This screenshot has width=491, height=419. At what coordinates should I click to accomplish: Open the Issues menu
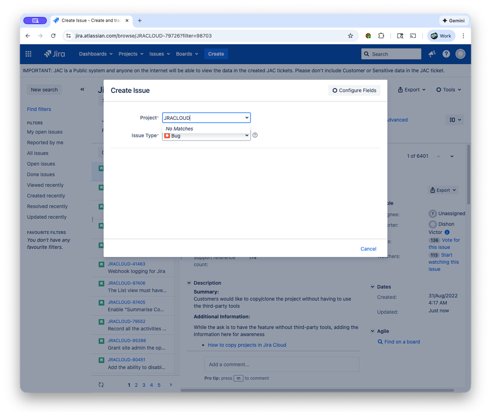coord(159,54)
